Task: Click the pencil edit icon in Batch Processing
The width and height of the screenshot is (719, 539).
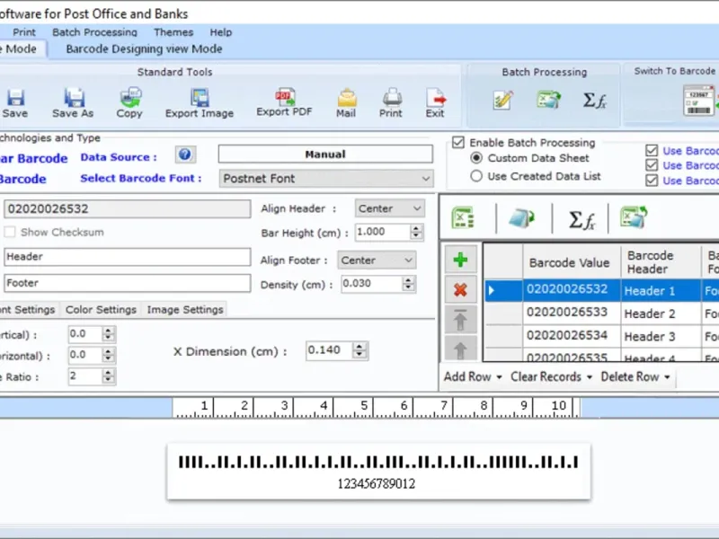Action: pos(503,100)
